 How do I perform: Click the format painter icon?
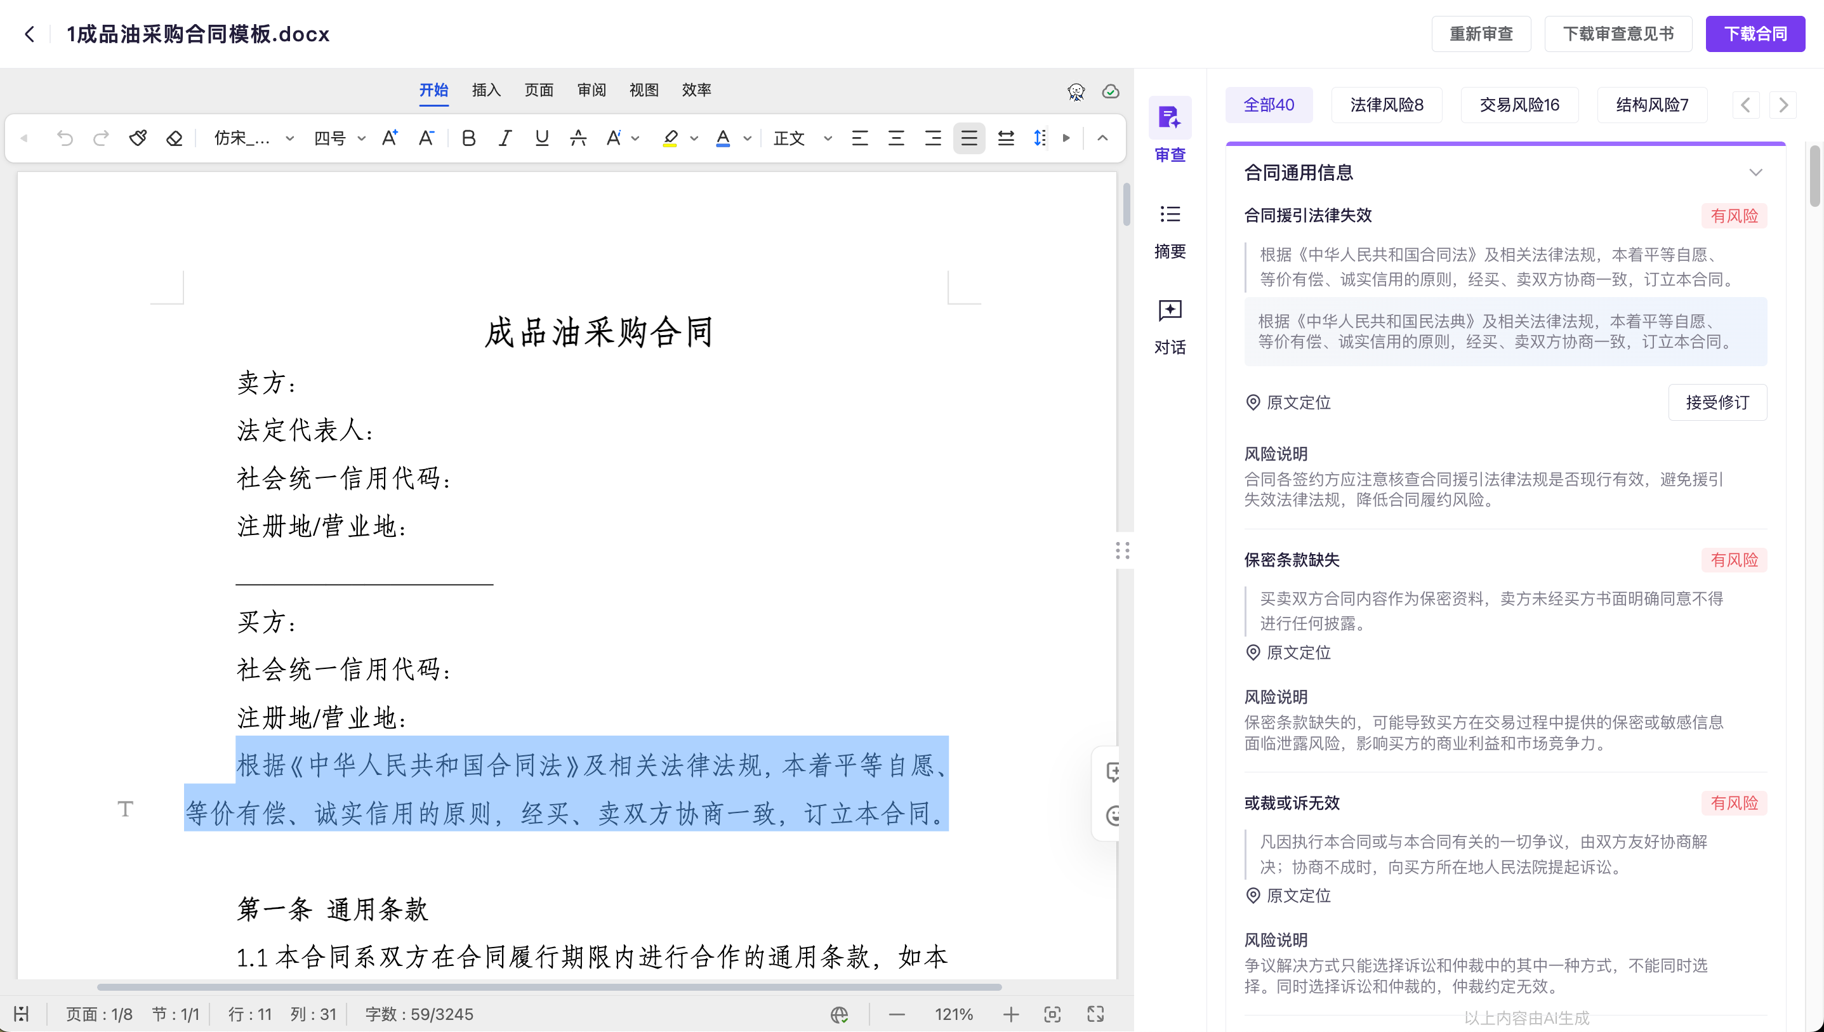click(138, 138)
